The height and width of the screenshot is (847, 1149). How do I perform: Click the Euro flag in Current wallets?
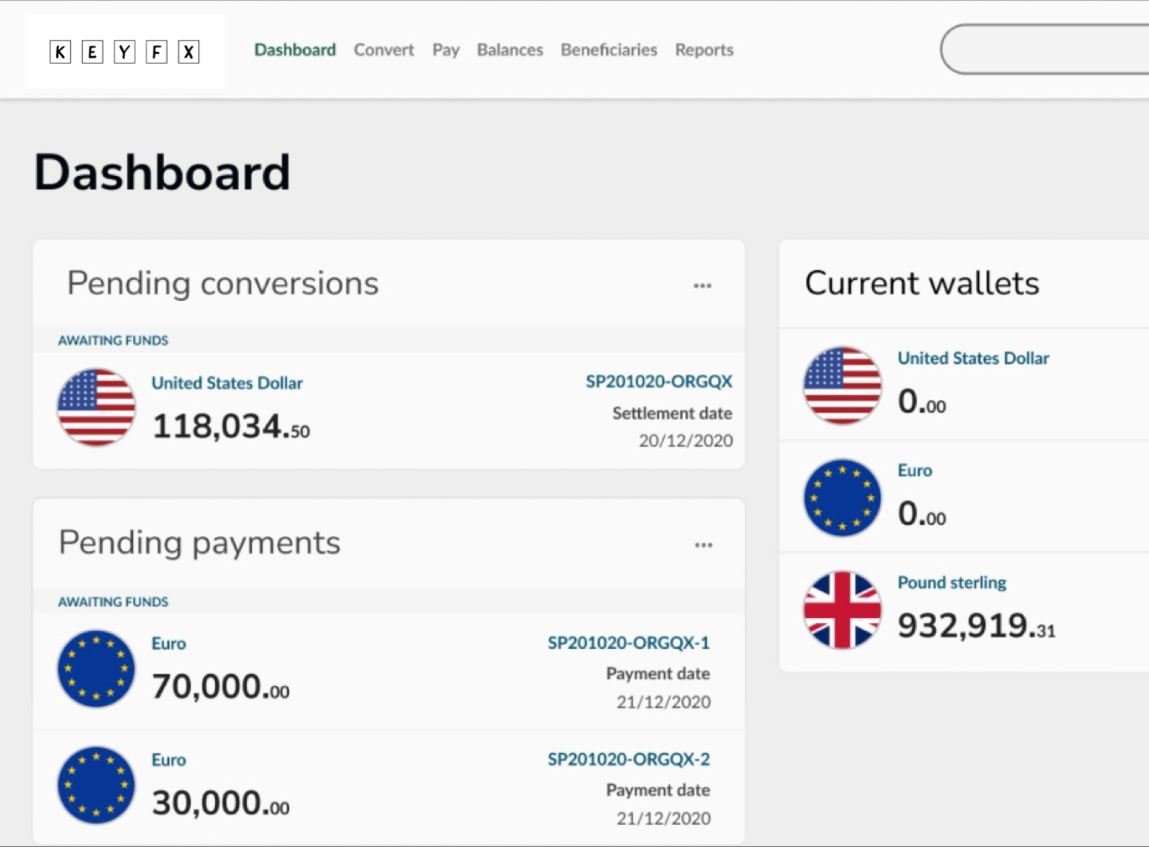click(842, 497)
